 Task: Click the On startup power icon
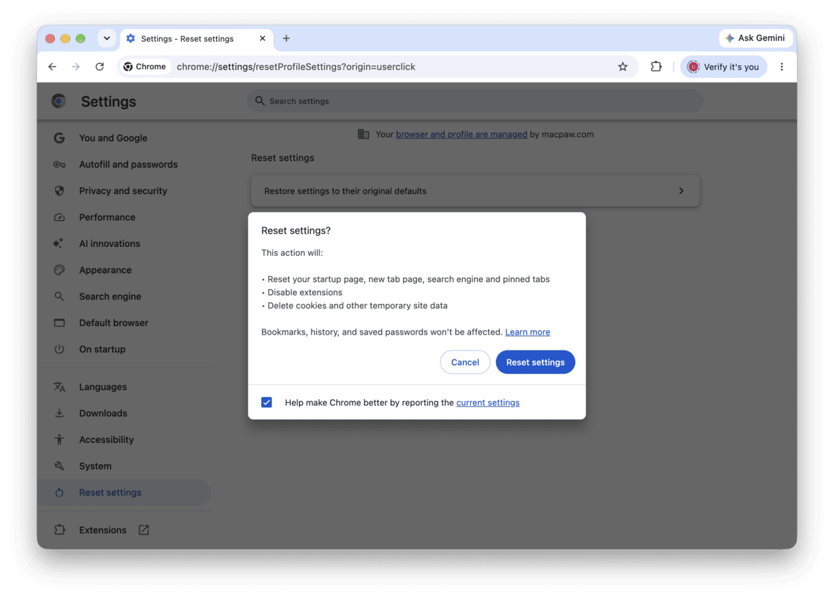coord(59,349)
